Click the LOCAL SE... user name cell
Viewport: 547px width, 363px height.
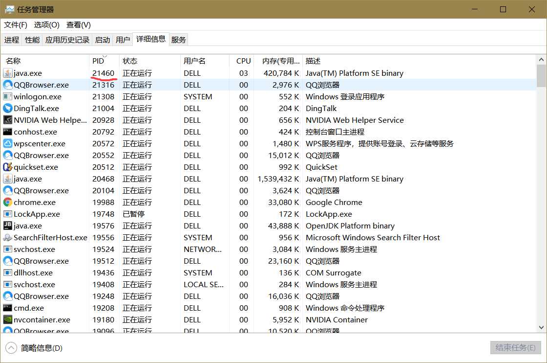(203, 284)
